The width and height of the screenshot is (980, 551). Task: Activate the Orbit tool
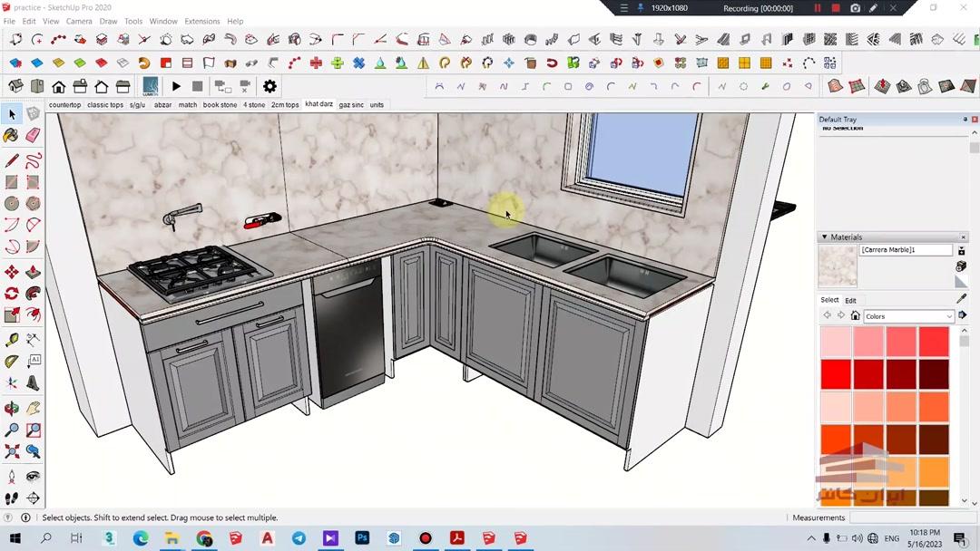(x=12, y=409)
